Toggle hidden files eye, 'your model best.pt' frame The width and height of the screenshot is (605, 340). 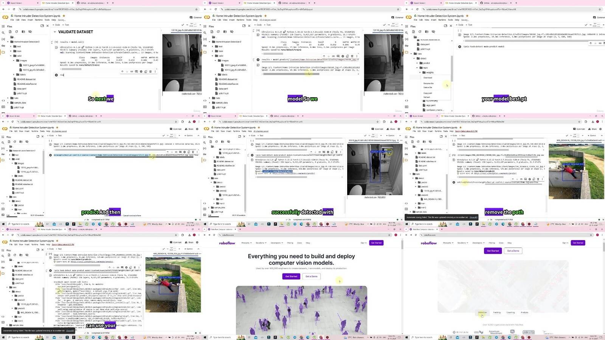pyautogui.click(x=433, y=32)
